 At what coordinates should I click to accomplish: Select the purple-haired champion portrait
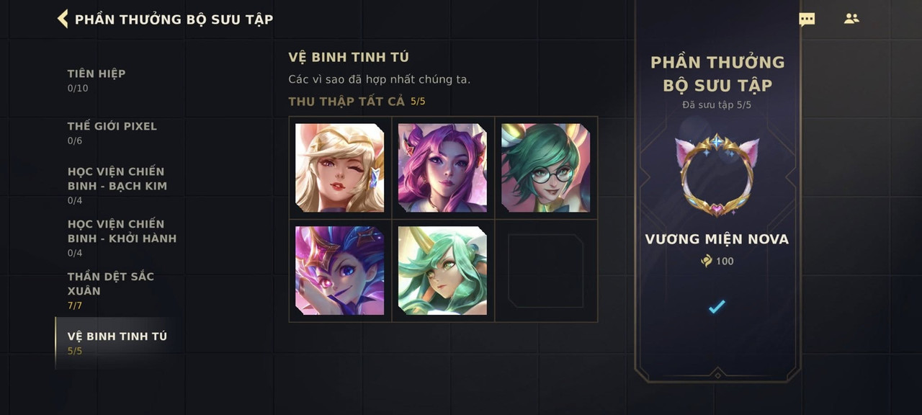(x=443, y=168)
